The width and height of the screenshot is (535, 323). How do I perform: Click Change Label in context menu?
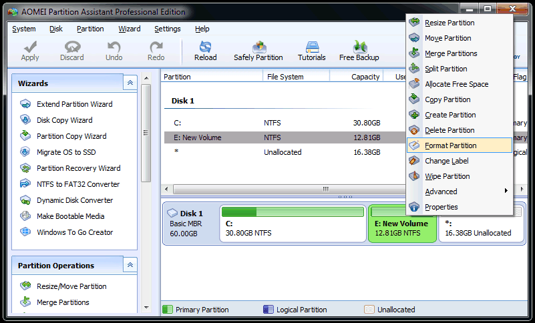pos(460,161)
